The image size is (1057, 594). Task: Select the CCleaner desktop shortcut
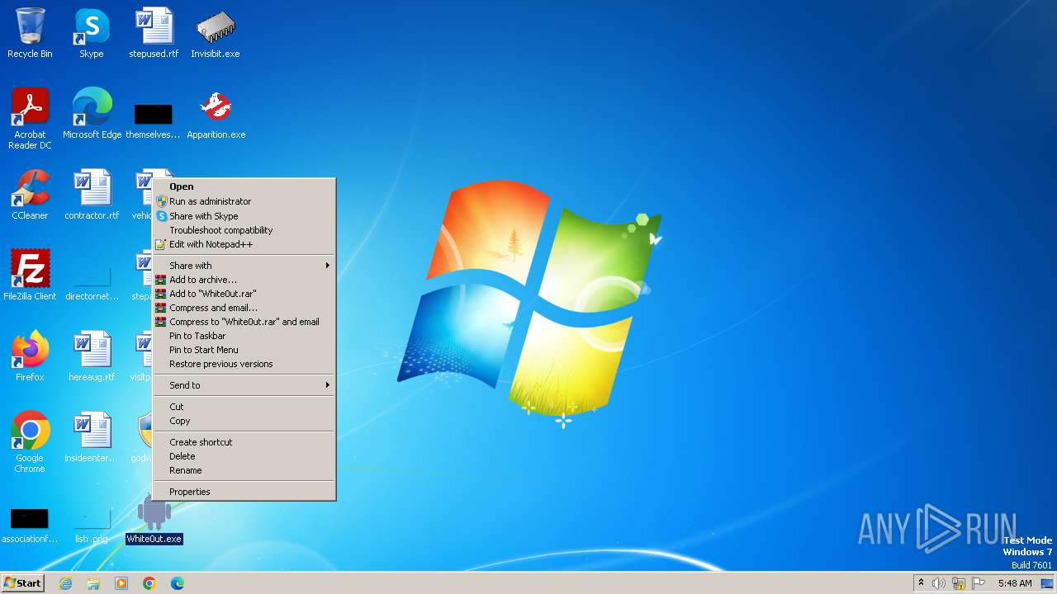30,195
